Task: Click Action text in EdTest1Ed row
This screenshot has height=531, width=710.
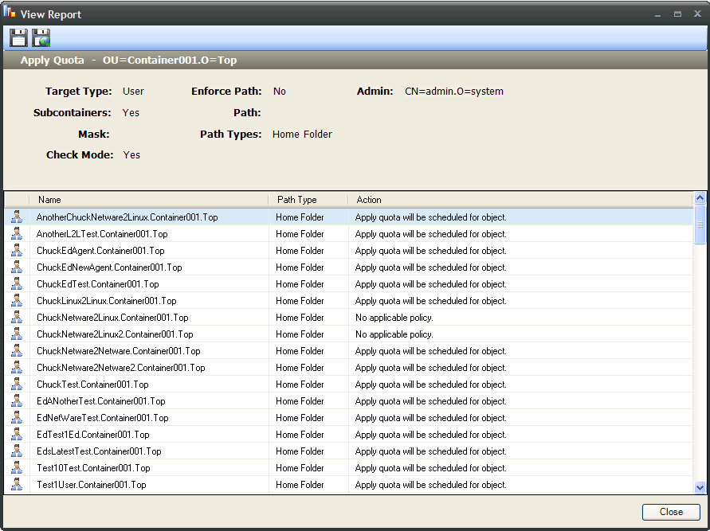Action: click(x=430, y=435)
